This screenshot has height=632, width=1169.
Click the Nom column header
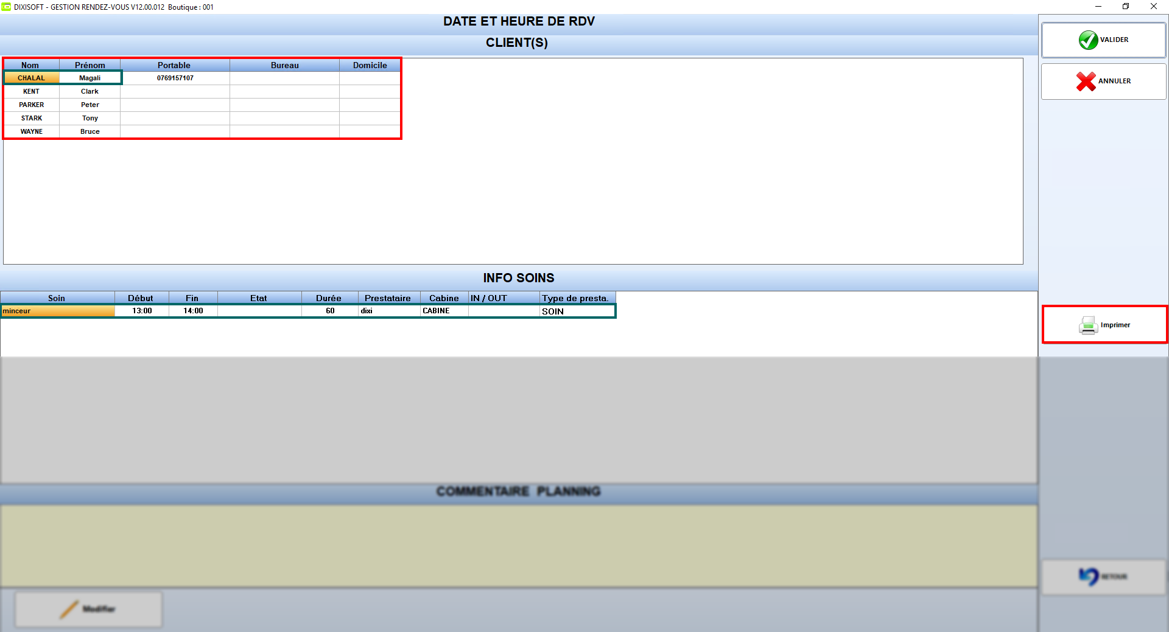pyautogui.click(x=31, y=65)
